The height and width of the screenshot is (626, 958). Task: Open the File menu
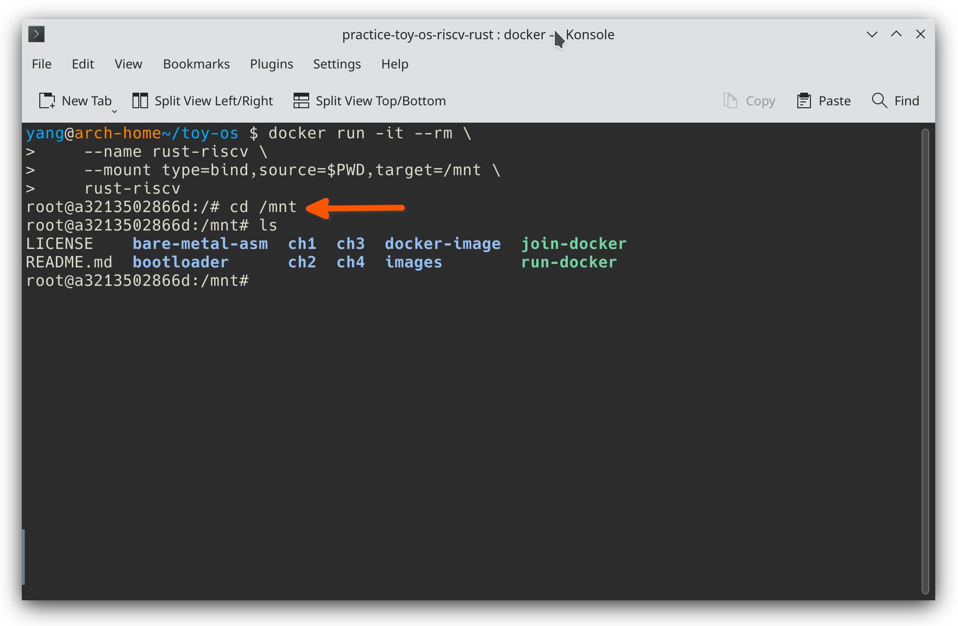pos(41,64)
